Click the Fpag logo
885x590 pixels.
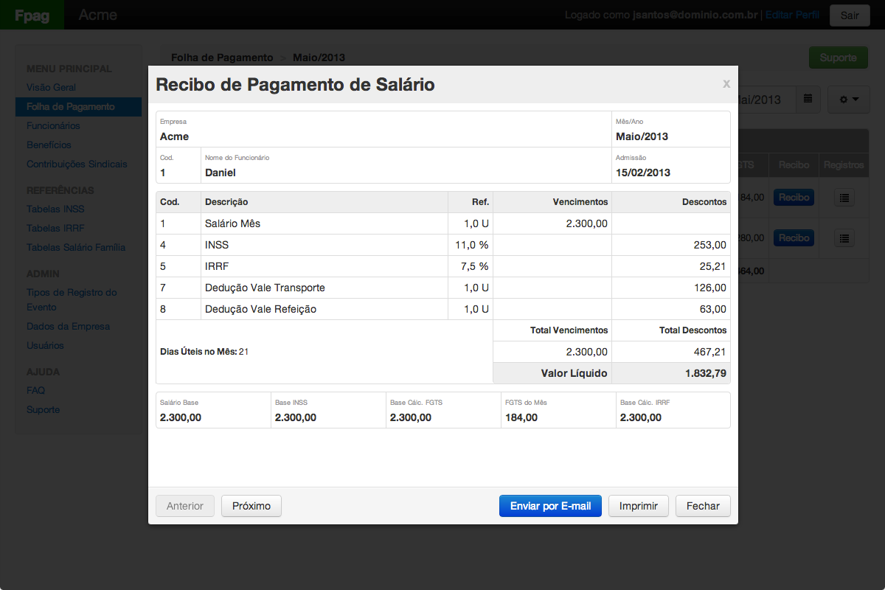(x=32, y=15)
